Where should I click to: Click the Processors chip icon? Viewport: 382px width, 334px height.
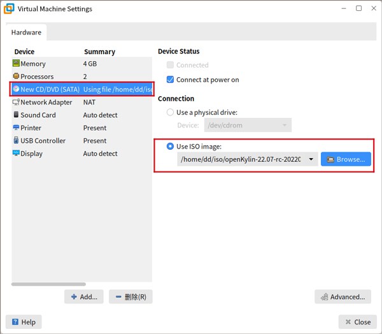pyautogui.click(x=16, y=76)
